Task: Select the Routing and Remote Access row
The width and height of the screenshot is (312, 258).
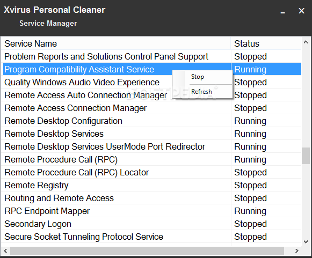Action: coord(151,198)
